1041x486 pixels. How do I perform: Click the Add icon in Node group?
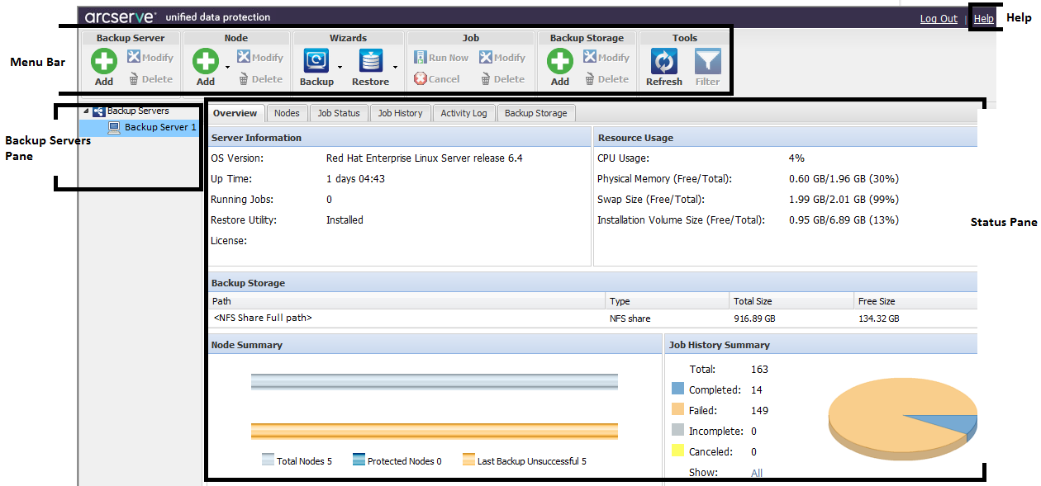[206, 62]
